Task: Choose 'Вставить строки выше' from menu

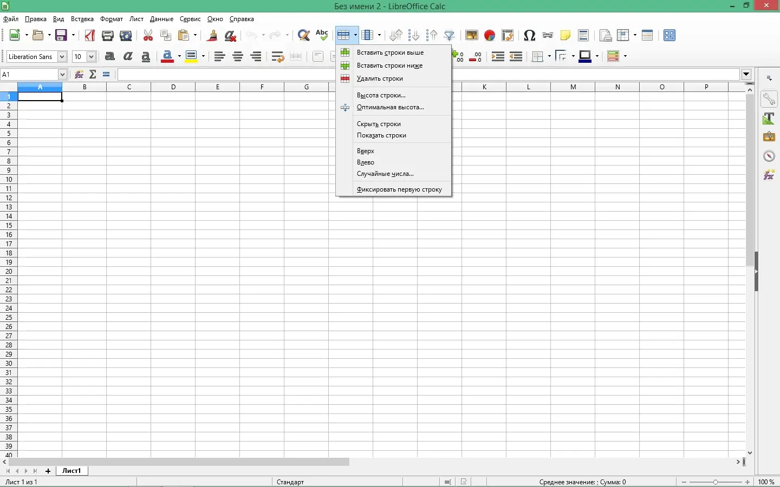Action: coord(394,52)
